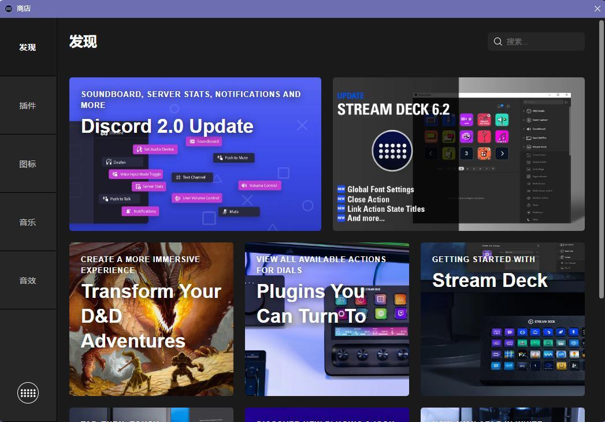Viewport: 605px width, 422px height.
Task: Switch to the 插件 sidebar tab
Action: point(28,106)
